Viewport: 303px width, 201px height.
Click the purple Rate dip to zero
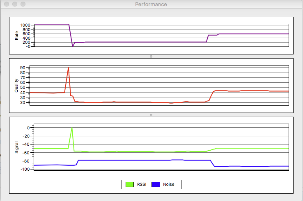(73, 46)
